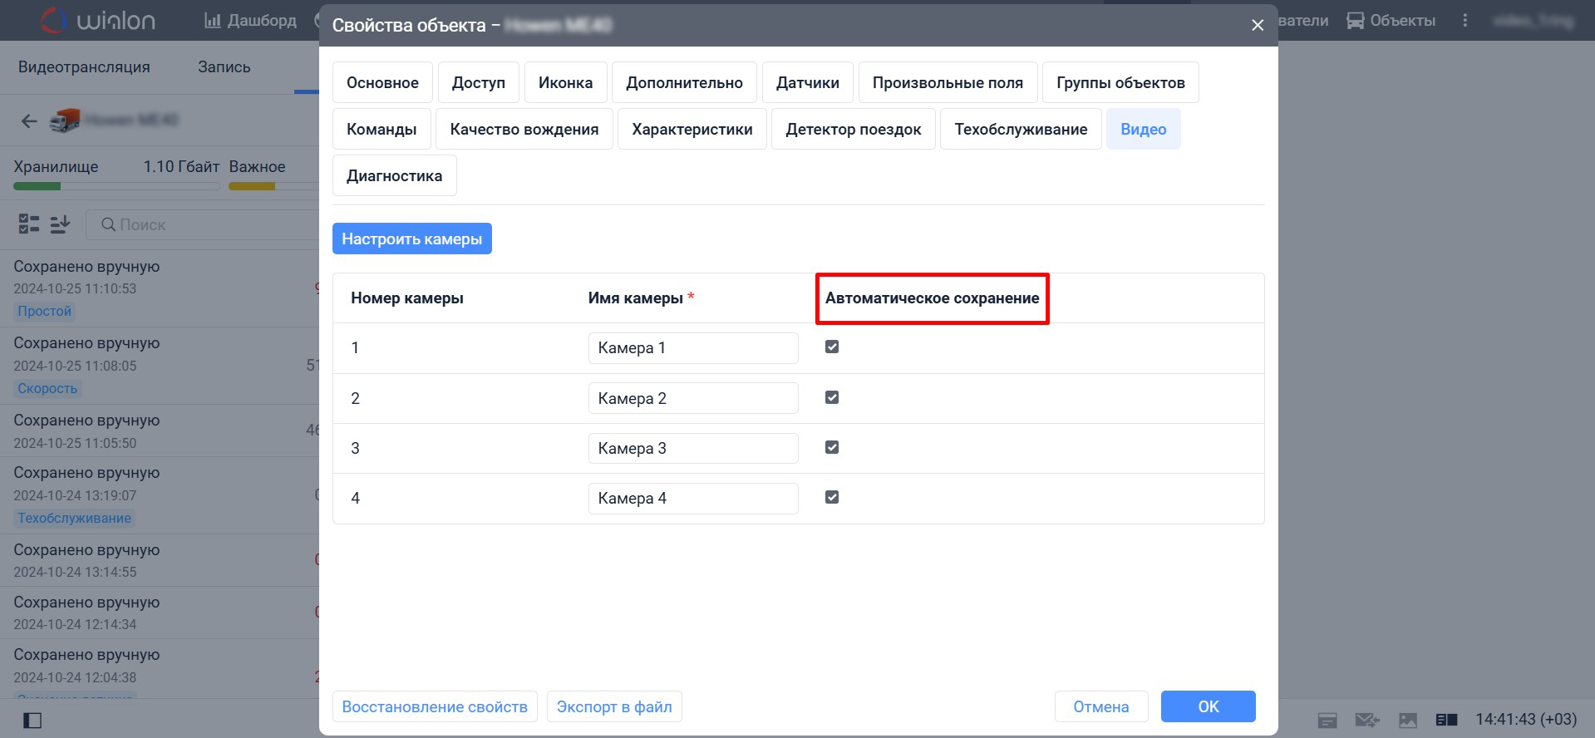
Task: Uncheck auto save for camera 4
Action: coord(832,497)
